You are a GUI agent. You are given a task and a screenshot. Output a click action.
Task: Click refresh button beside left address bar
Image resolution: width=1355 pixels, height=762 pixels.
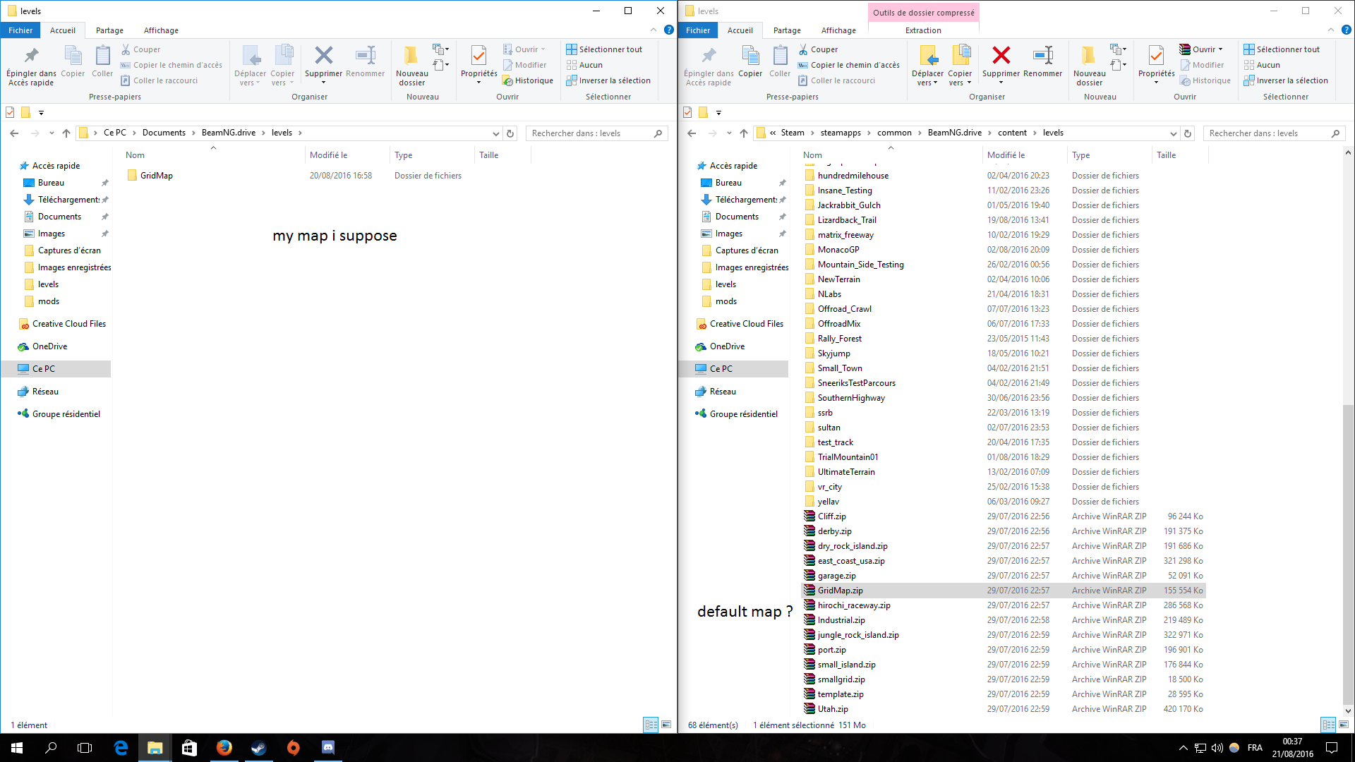click(510, 133)
